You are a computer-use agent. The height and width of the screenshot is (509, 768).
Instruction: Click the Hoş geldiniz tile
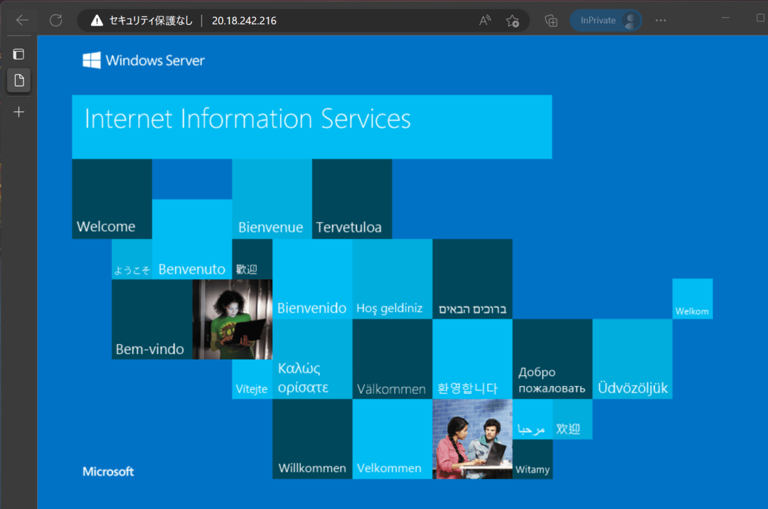[392, 279]
